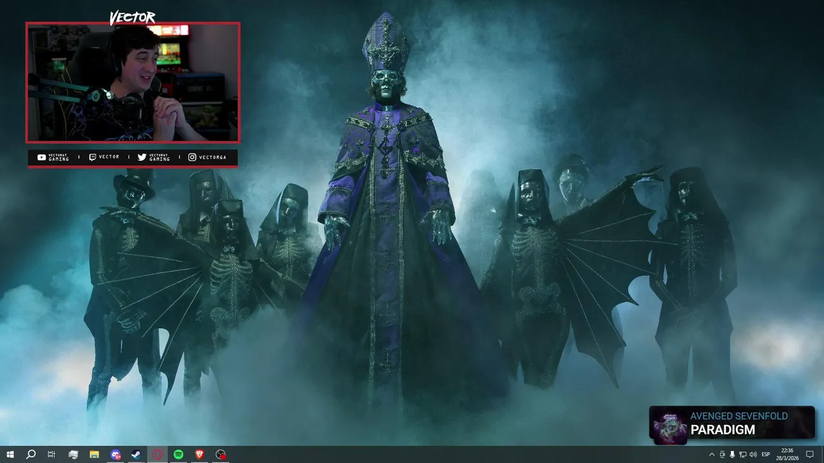Open the clock showing 22:36
Screen dimensions: 824x463
tap(787, 455)
